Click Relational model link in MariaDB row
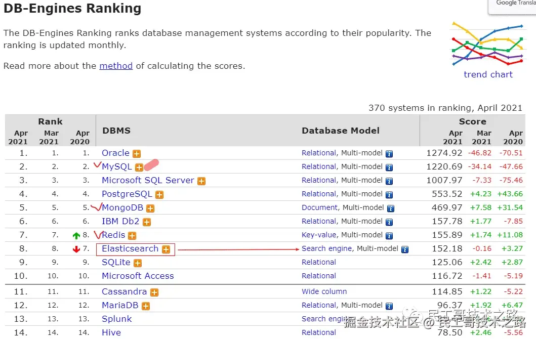 coord(318,305)
